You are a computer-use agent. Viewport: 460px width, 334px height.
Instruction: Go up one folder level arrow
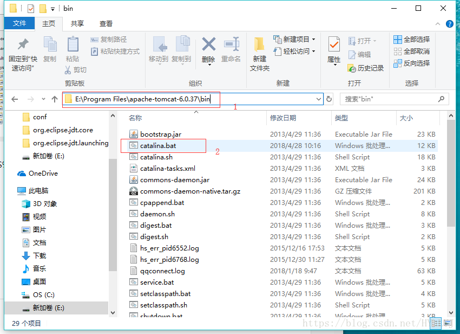click(x=55, y=99)
